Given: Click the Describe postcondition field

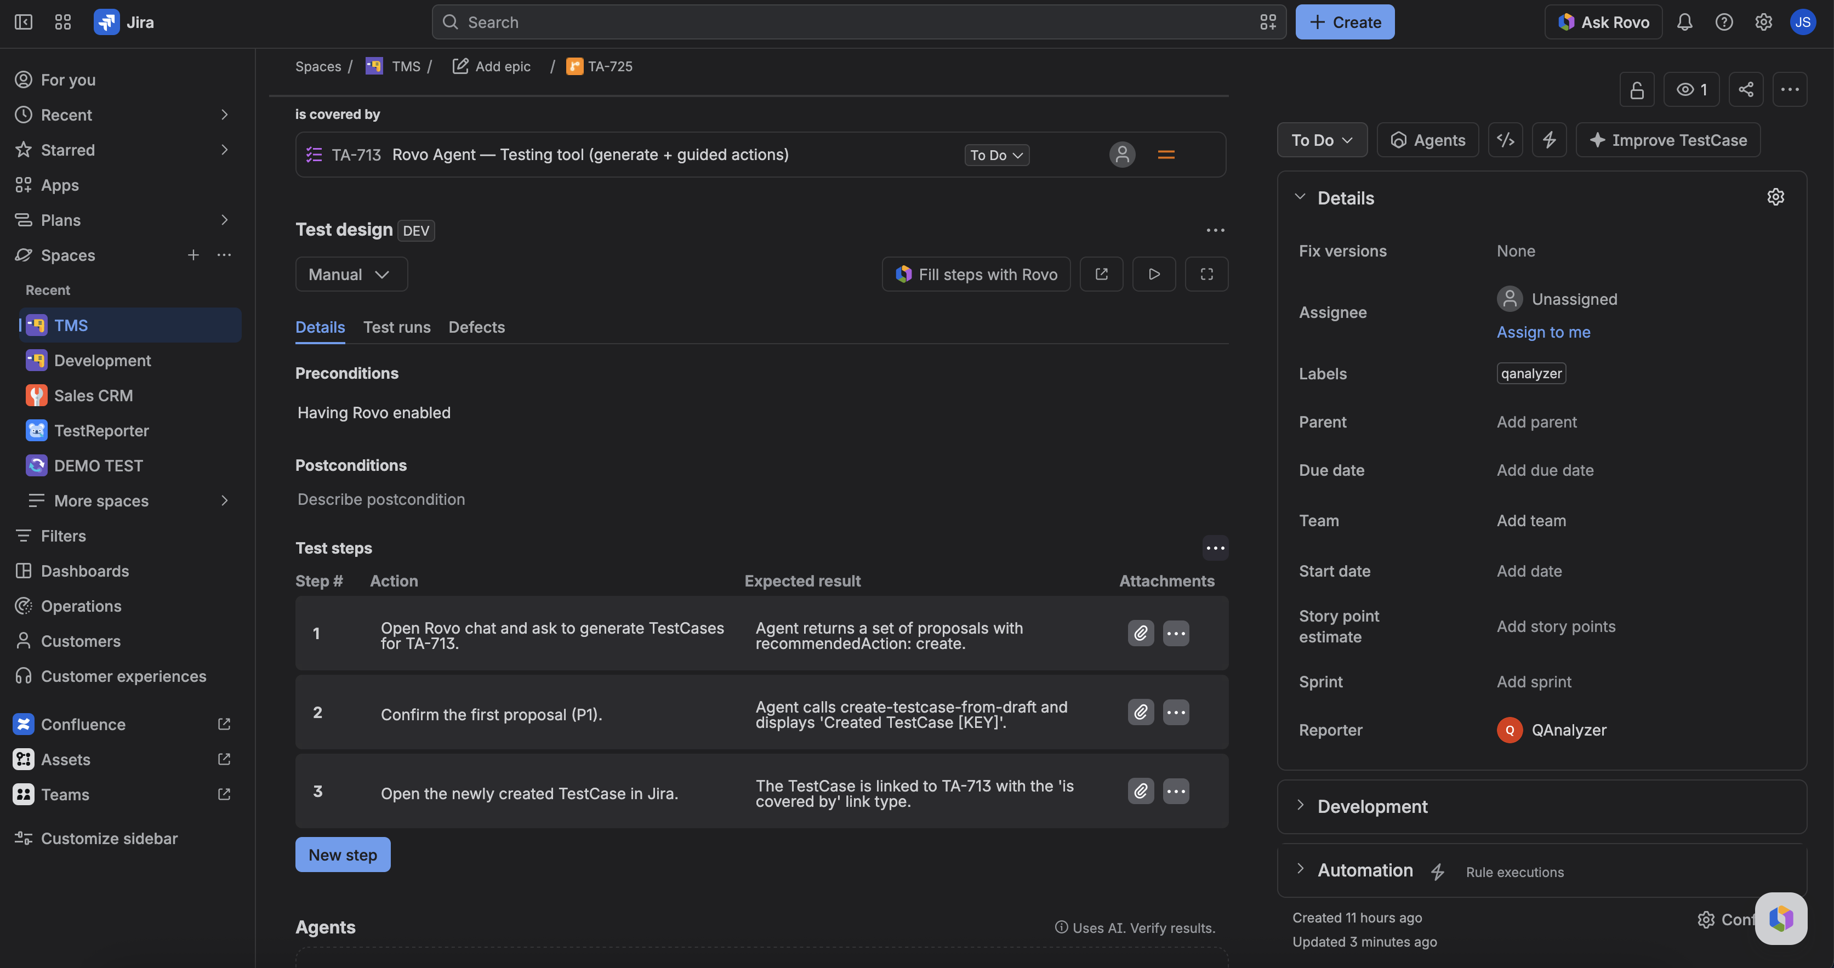Looking at the screenshot, I should [381, 500].
